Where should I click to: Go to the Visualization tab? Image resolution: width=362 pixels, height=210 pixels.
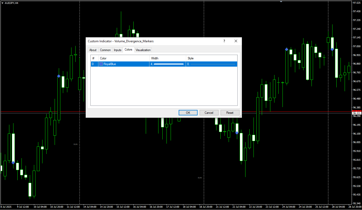tap(143, 50)
